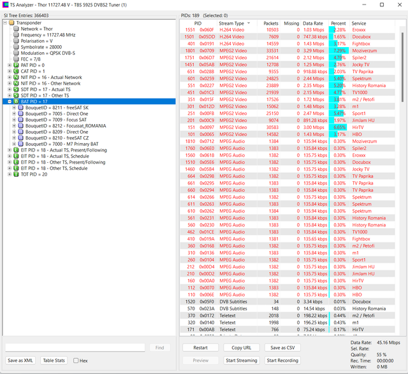Sort by the Service column header
Image resolution: width=408 pixels, height=374 pixels.
[372, 24]
